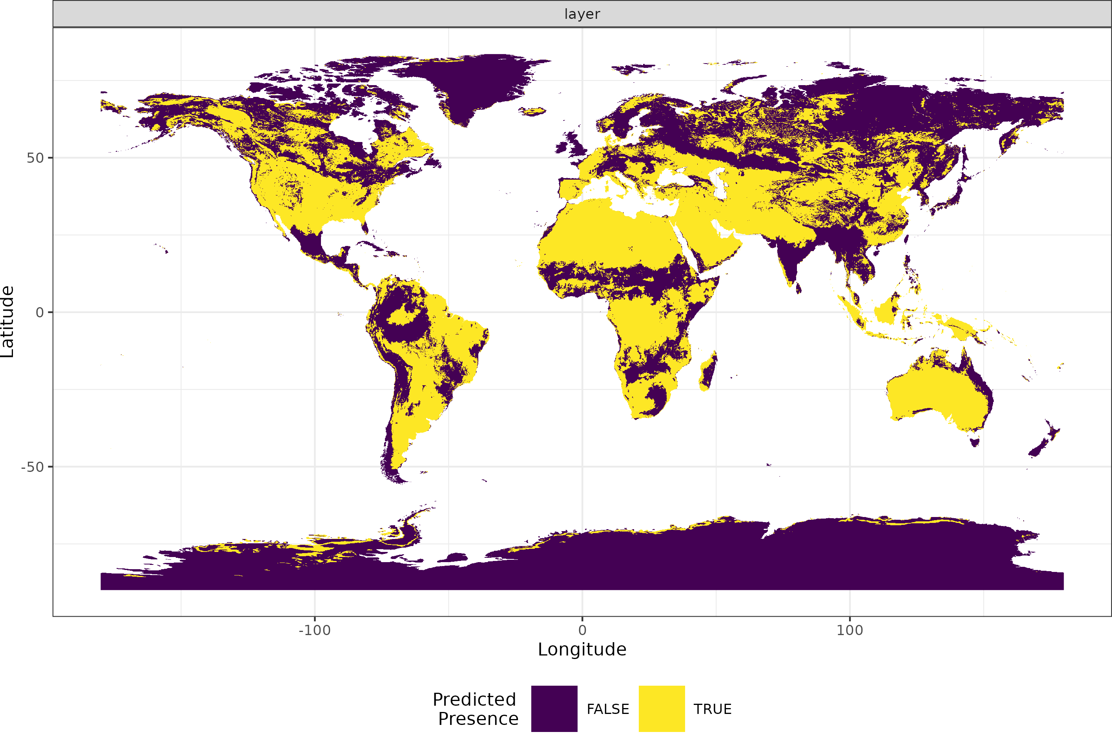The width and height of the screenshot is (1112, 741).
Task: Click the yellow TRUE legend swatch
Action: coord(661,708)
